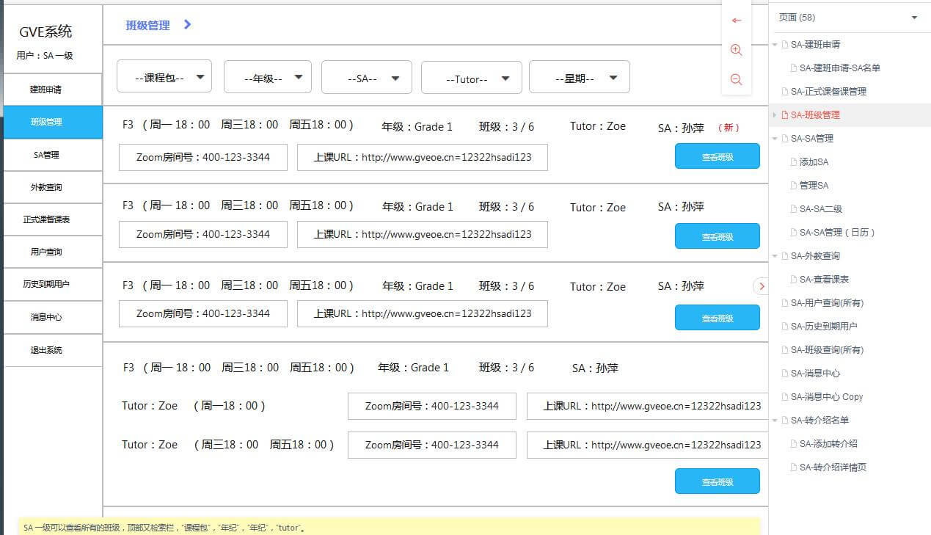Go to 消息中心 in left sidebar
Image resolution: width=931 pixels, height=535 pixels.
click(x=53, y=317)
